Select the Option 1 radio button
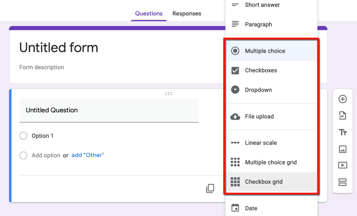Screen dimensions: 357x216 point(23,136)
